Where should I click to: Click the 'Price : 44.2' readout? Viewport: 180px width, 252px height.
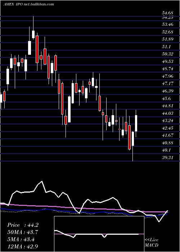(x=23, y=225)
